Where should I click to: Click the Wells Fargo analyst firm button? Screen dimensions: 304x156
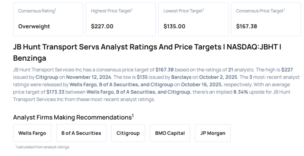32,133
